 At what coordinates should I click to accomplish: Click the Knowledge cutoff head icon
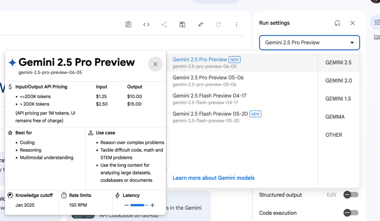10,195
